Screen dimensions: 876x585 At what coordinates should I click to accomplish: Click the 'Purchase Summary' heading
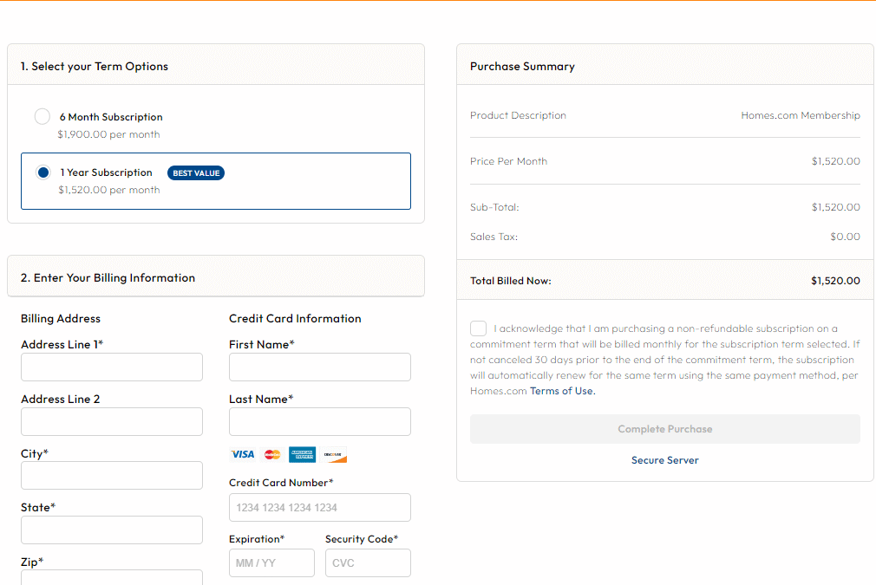pos(522,67)
